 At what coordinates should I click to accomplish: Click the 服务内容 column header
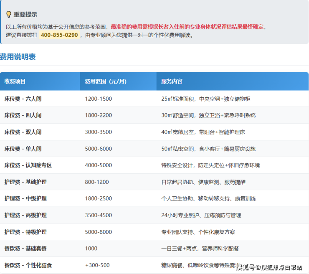pos(172,81)
